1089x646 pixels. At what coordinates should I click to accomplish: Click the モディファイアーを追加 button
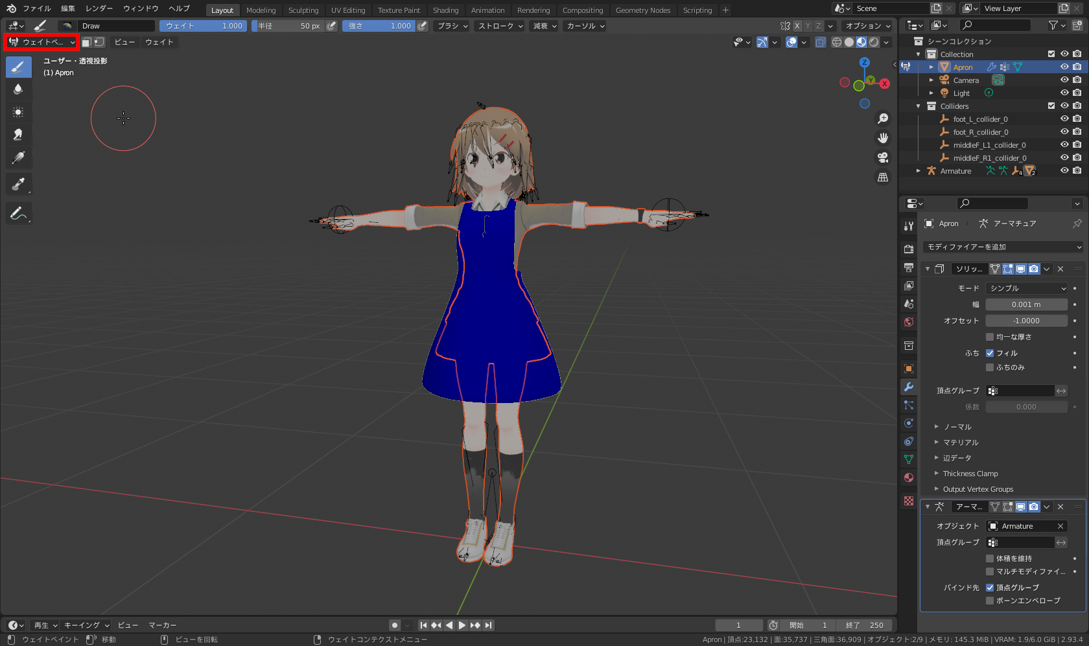(x=1004, y=247)
